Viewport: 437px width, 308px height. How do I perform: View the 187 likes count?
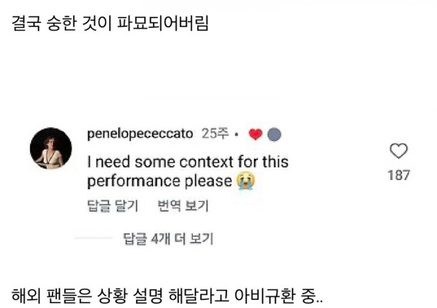398,175
